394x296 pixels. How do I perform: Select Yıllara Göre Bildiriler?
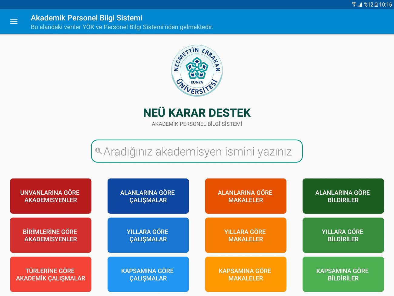pos(343,235)
